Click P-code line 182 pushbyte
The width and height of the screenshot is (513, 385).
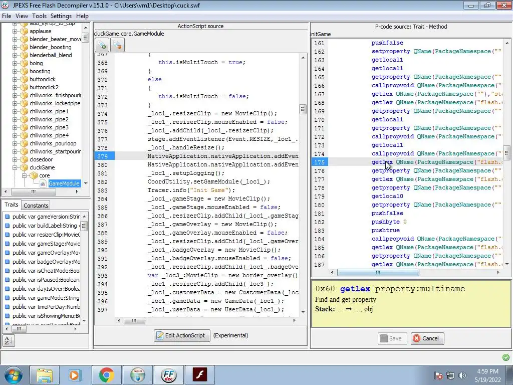click(x=389, y=222)
